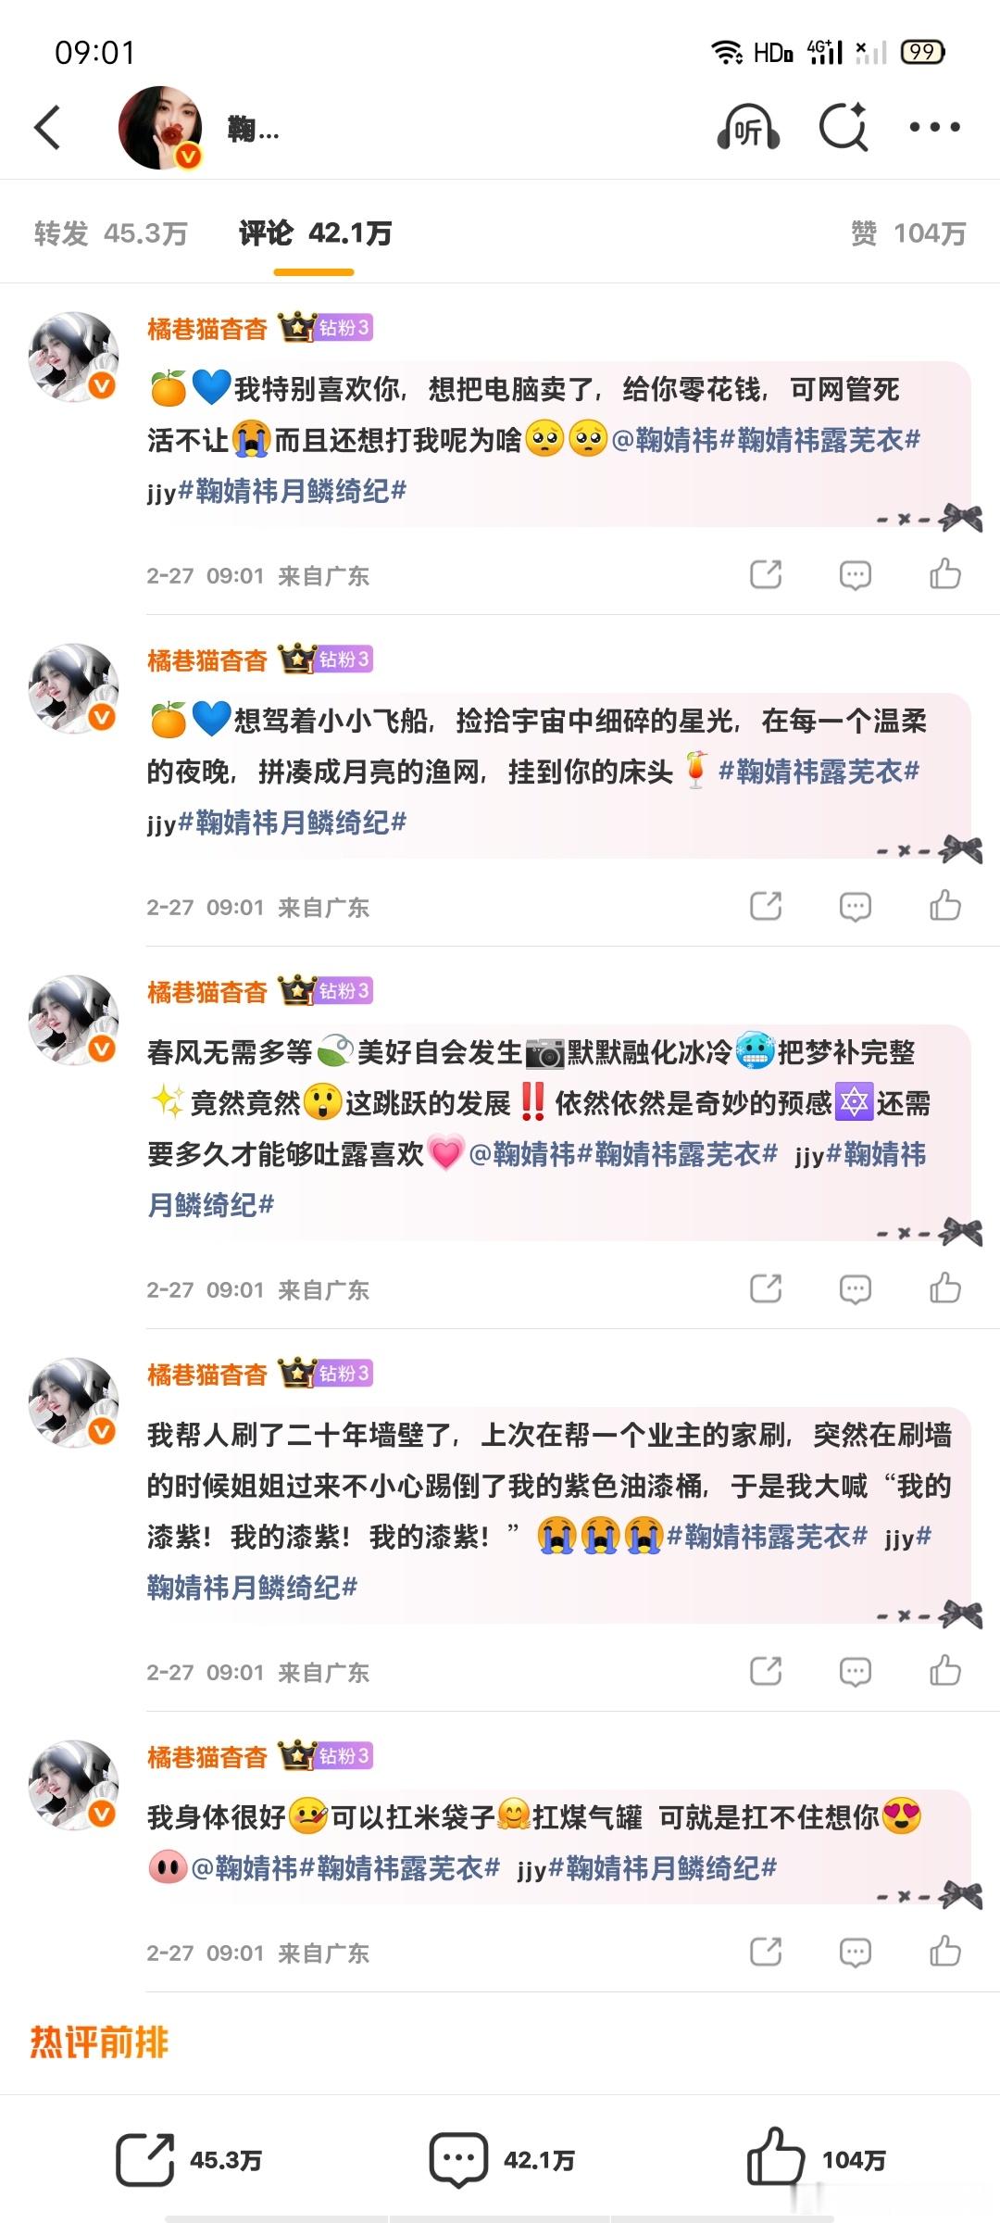The width and height of the screenshot is (1000, 2223).
Task: Open the listen (听) headphone icon
Action: (748, 127)
